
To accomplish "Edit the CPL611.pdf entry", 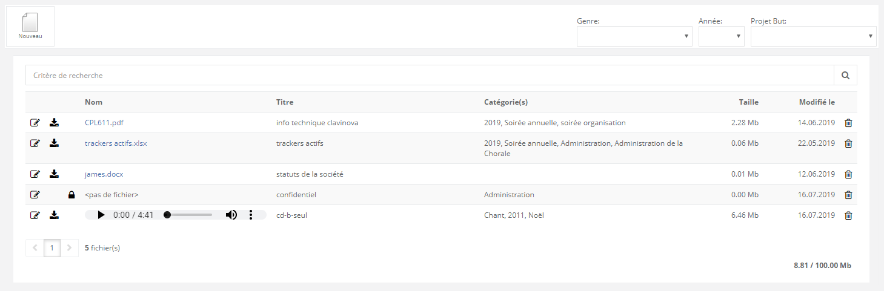I will (35, 123).
